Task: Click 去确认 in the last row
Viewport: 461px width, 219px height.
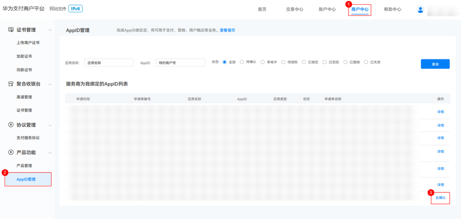Action: pos(440,197)
